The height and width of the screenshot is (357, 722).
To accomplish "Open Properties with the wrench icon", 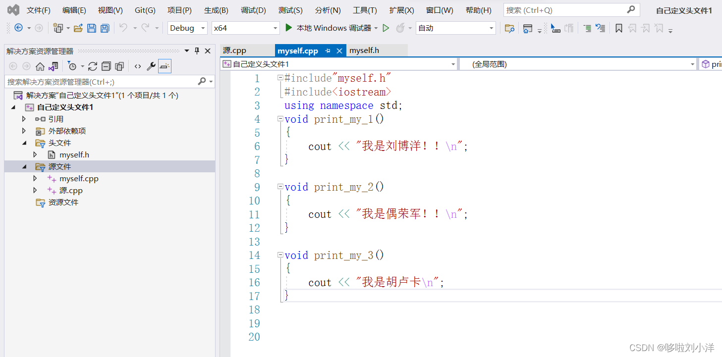I will (151, 66).
